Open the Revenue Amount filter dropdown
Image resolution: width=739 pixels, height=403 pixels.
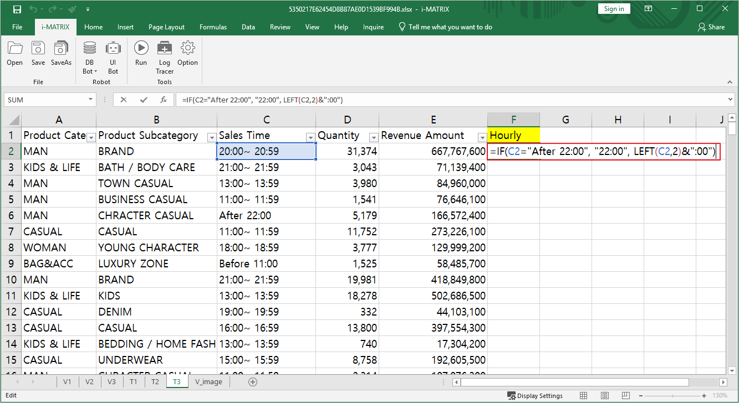click(481, 137)
